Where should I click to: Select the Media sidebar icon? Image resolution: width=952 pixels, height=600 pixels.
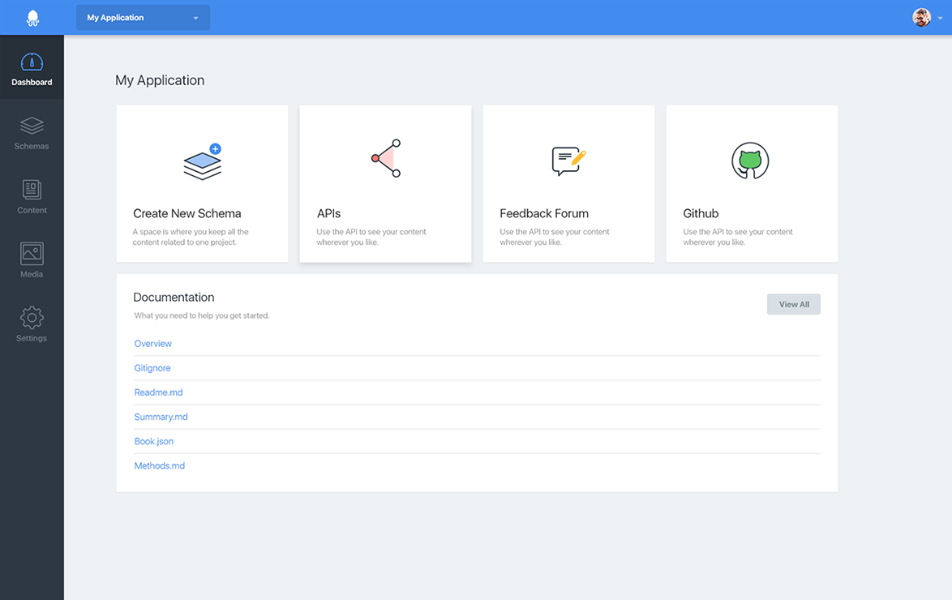pos(32,255)
